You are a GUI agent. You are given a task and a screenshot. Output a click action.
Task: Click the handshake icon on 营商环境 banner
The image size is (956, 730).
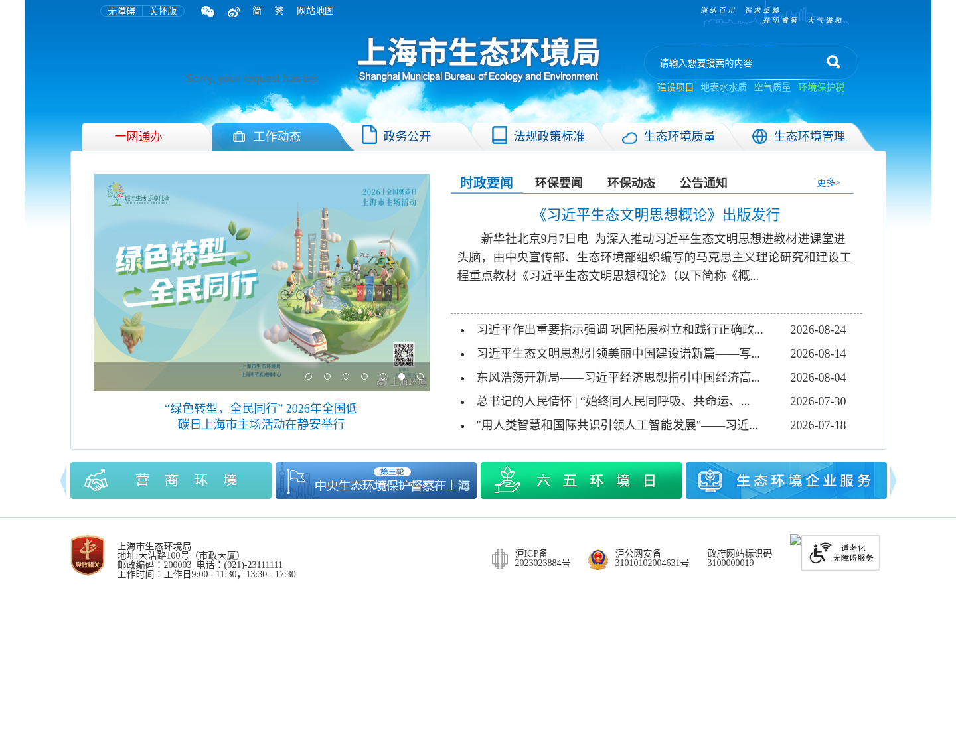[x=96, y=480]
